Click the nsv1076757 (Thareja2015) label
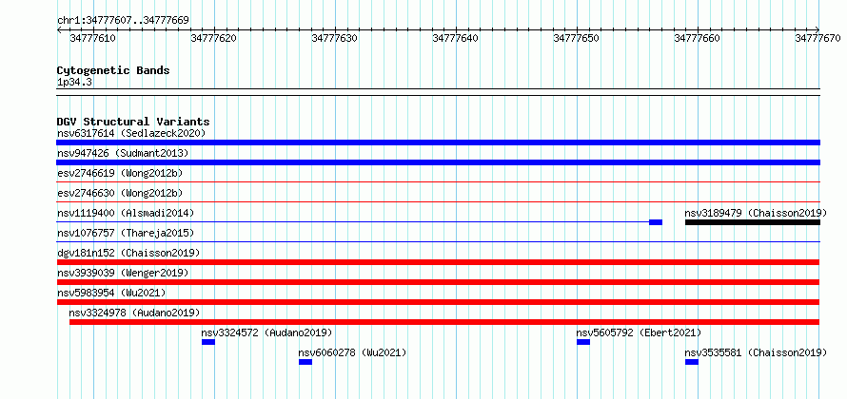The width and height of the screenshot is (847, 399). 126,233
